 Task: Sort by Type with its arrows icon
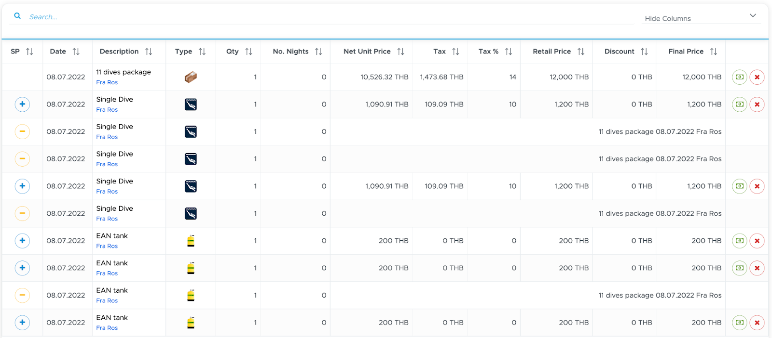[x=202, y=52]
